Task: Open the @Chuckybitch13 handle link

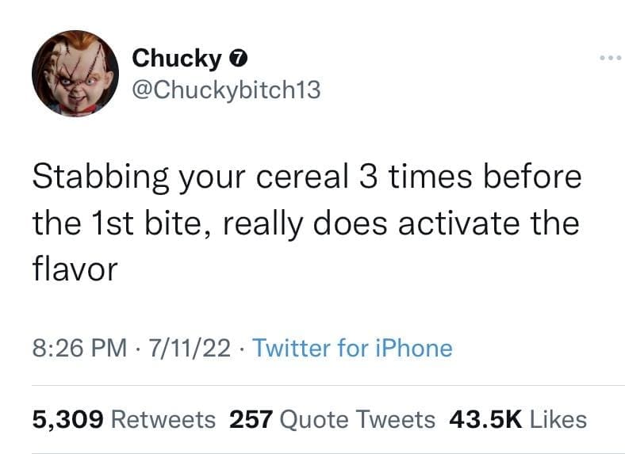Action: coord(226,90)
